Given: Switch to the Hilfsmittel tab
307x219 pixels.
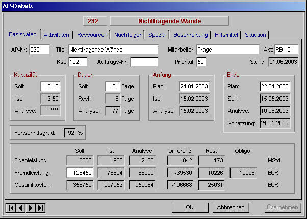Looking at the screenshot, I should [x=226, y=35].
